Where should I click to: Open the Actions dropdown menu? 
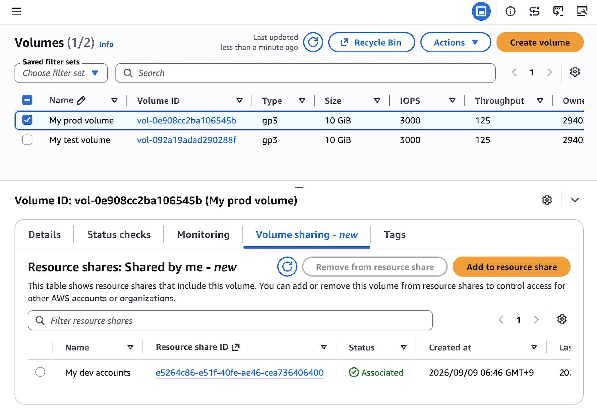tap(455, 42)
